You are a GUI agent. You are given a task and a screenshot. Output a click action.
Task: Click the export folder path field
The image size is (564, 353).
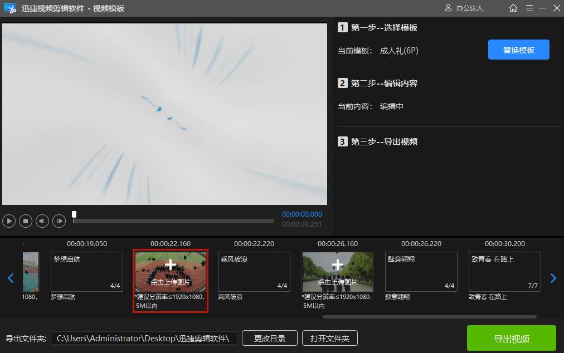coord(144,337)
